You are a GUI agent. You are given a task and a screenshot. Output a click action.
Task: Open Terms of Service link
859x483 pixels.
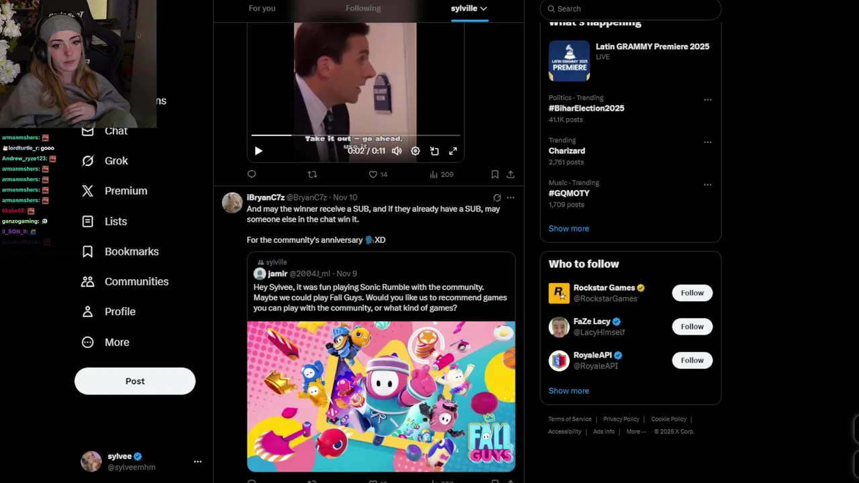[x=570, y=419]
